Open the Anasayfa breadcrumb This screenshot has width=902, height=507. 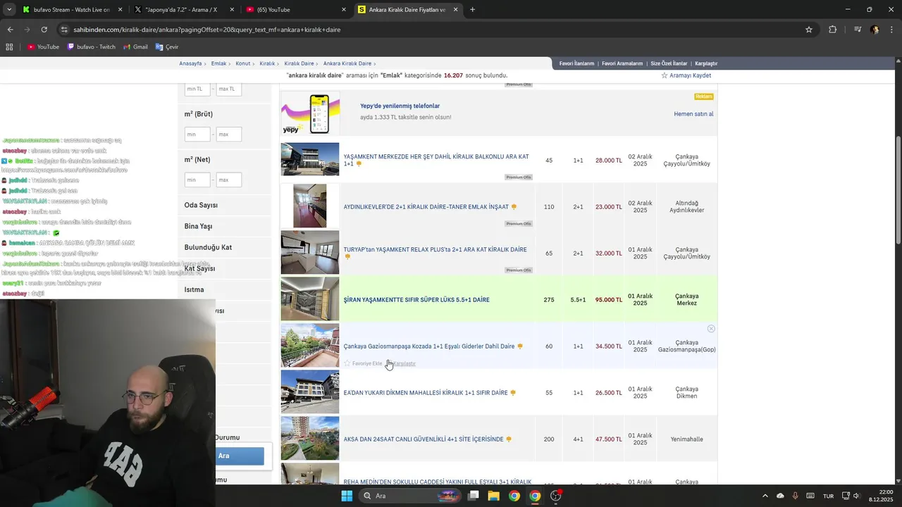pos(190,63)
